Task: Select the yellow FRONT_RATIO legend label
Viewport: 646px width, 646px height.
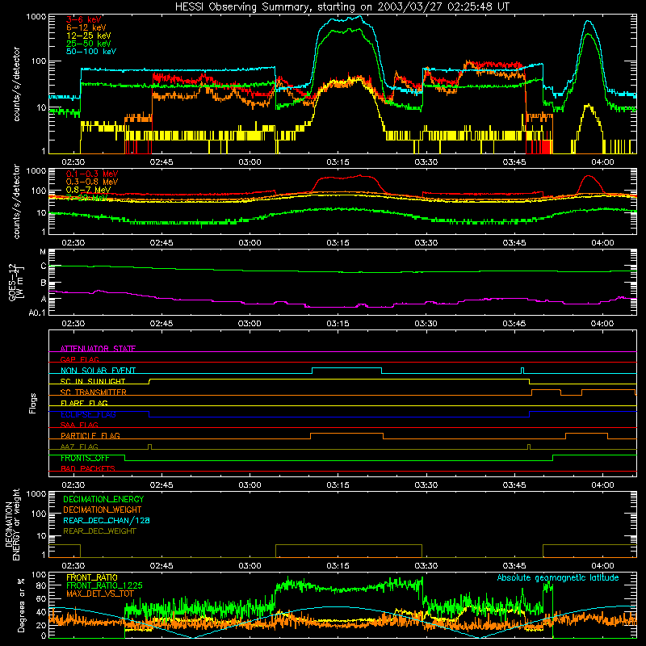Action: [92, 577]
